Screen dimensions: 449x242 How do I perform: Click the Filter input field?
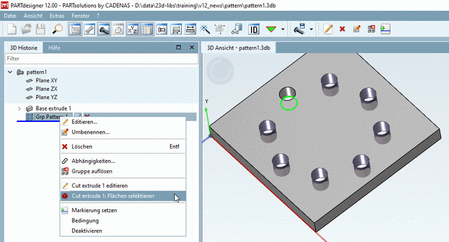tap(101, 59)
